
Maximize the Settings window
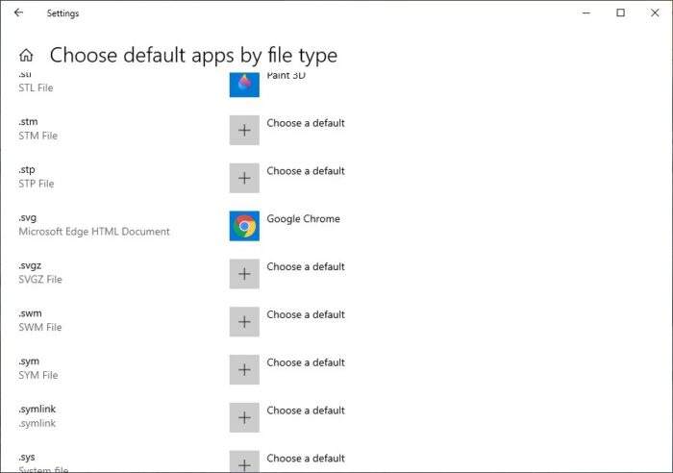[621, 12]
